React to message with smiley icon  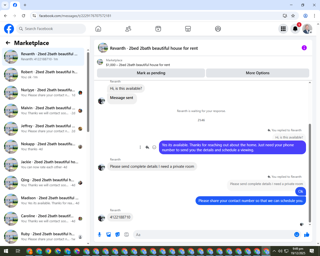pyautogui.click(x=154, y=147)
